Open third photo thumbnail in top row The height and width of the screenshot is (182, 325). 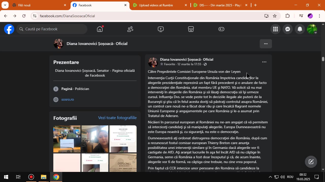coord(123,139)
